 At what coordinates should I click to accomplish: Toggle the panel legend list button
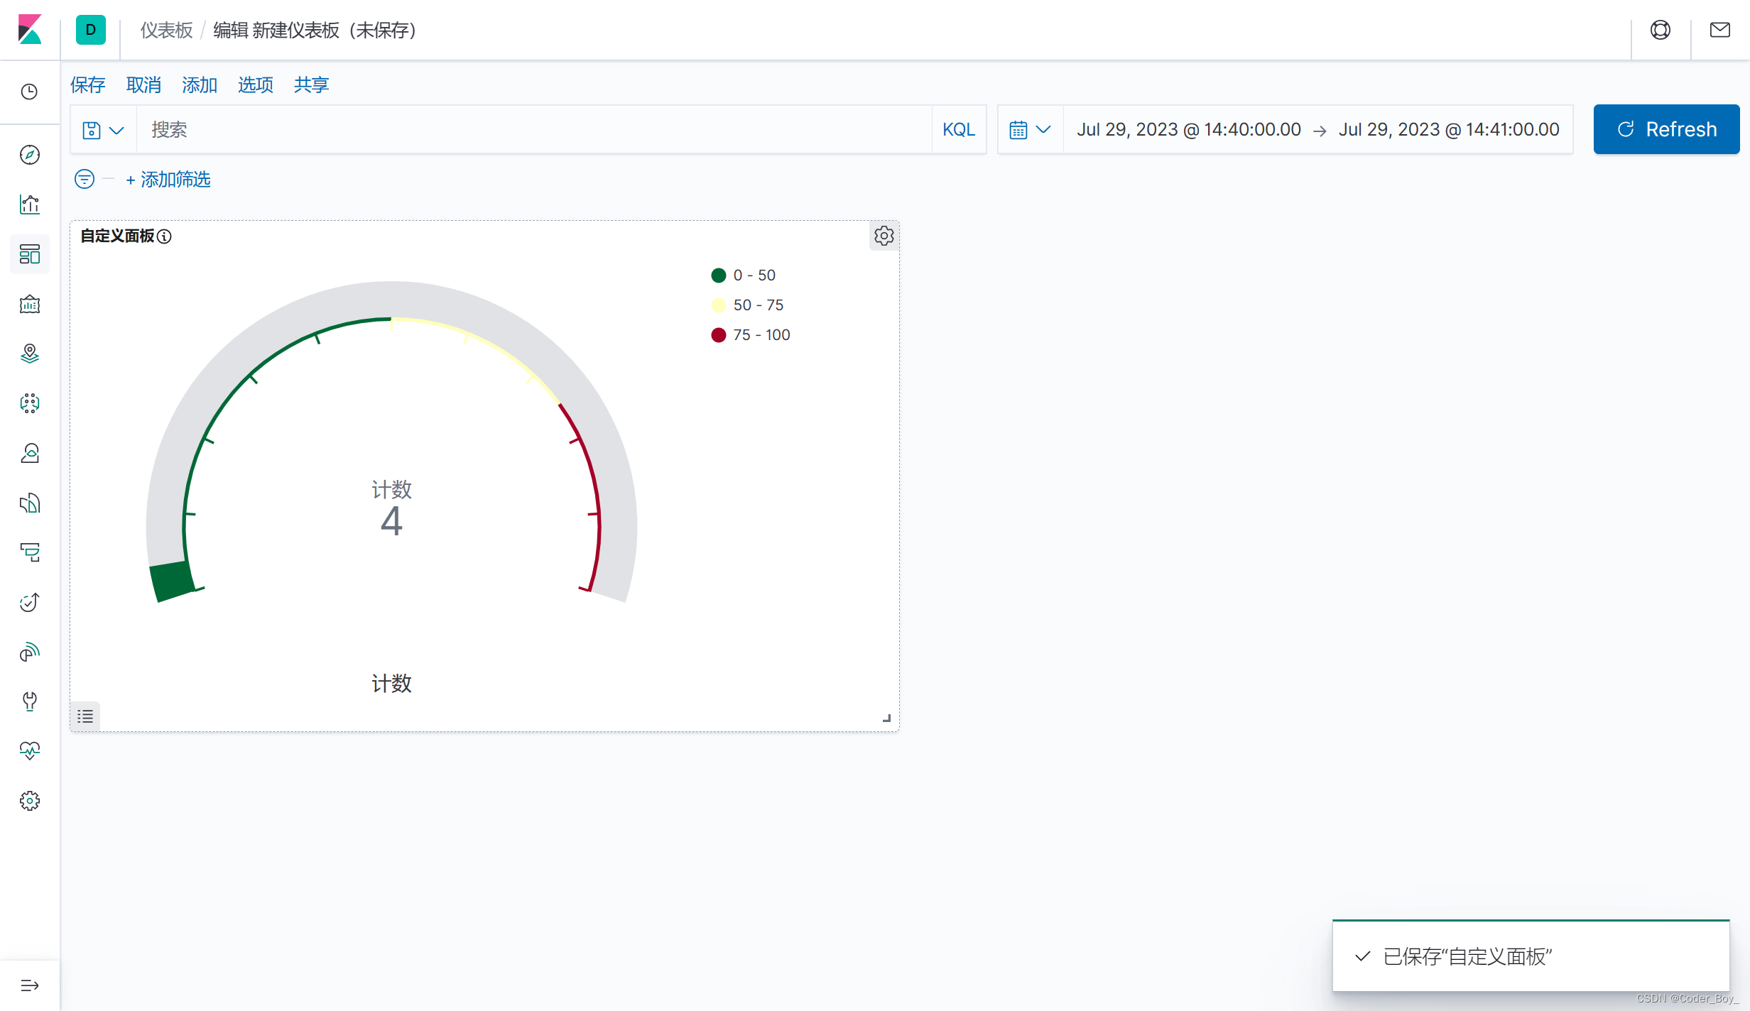(x=85, y=716)
